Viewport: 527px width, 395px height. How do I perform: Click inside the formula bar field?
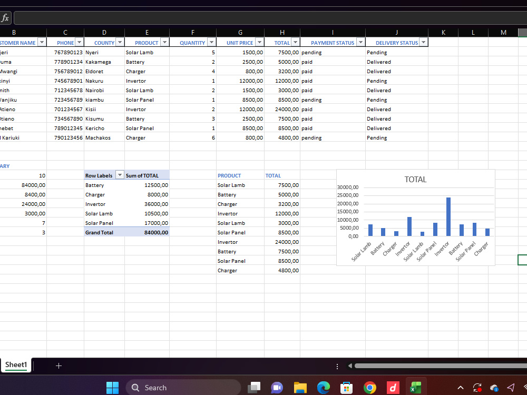coord(270,18)
